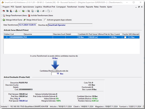Click the red-hat user icon in toolbar

point(11,11)
